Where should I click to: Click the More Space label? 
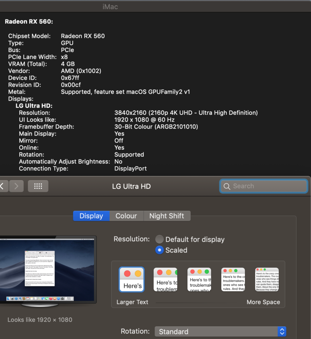tap(264, 302)
